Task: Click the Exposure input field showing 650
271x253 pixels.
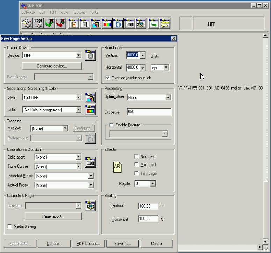Action: tap(149, 112)
